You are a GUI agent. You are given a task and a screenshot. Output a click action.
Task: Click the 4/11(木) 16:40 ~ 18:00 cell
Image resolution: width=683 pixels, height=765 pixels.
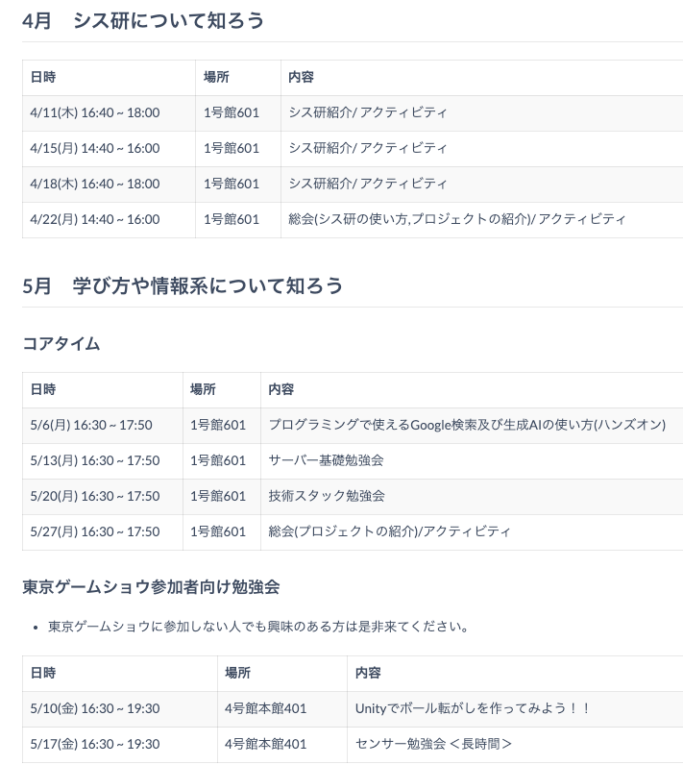point(95,112)
